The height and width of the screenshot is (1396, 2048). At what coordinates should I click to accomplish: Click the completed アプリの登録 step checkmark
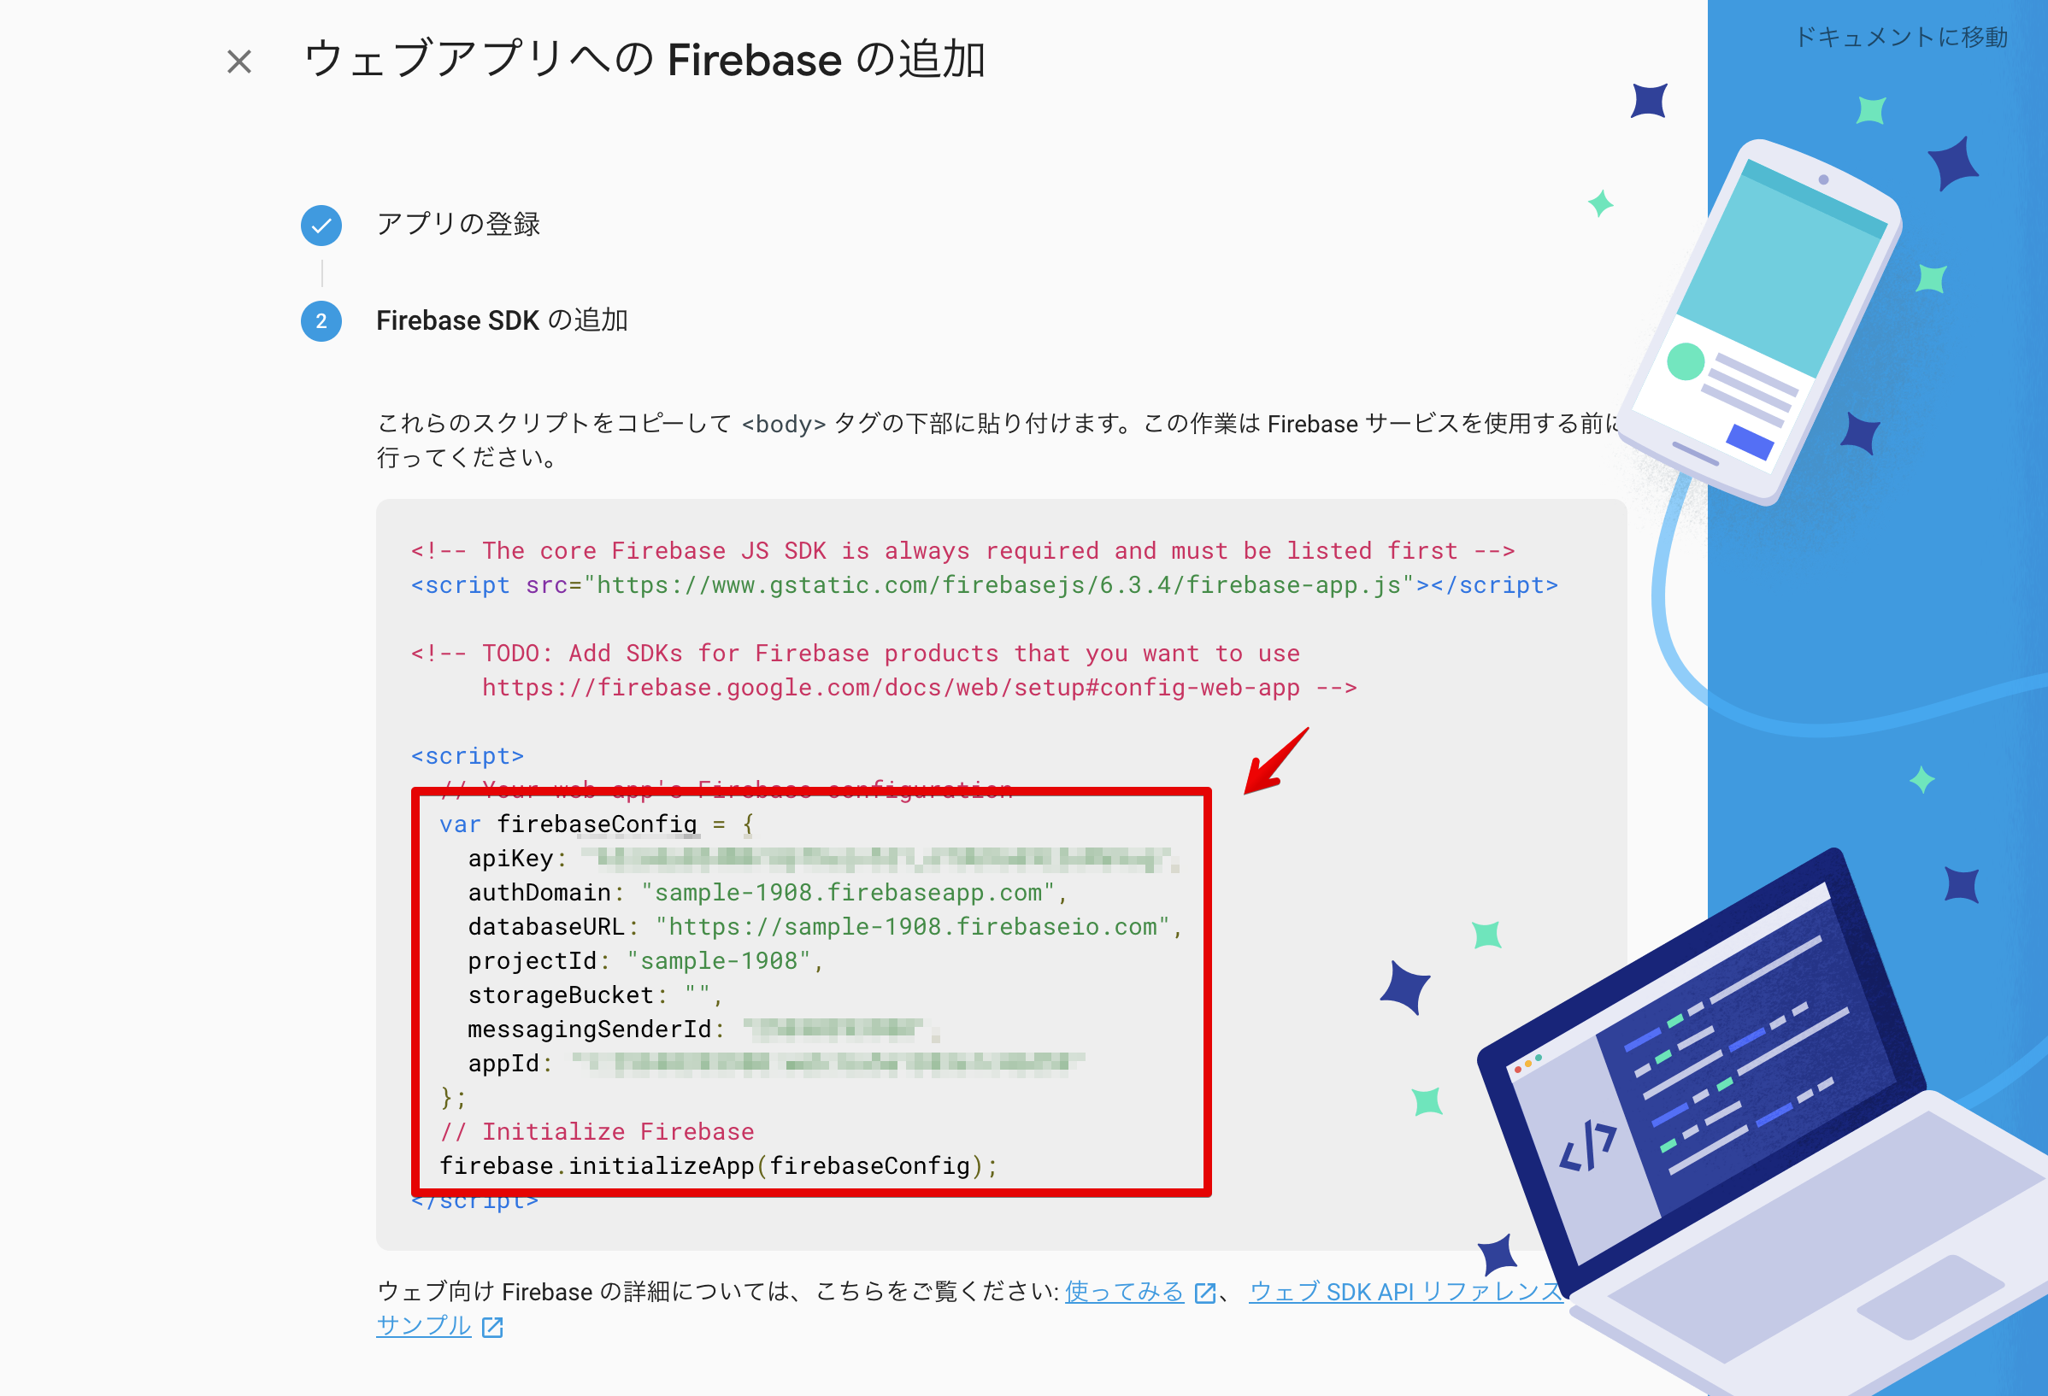[x=321, y=226]
